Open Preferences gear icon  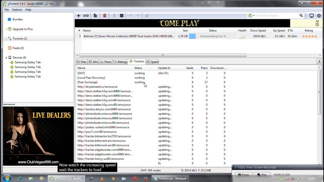[319, 16]
